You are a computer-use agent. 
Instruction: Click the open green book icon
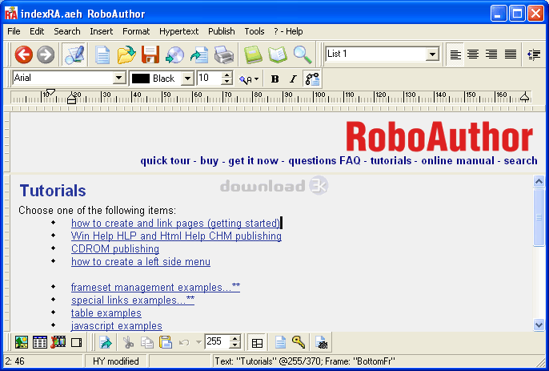[278, 54]
